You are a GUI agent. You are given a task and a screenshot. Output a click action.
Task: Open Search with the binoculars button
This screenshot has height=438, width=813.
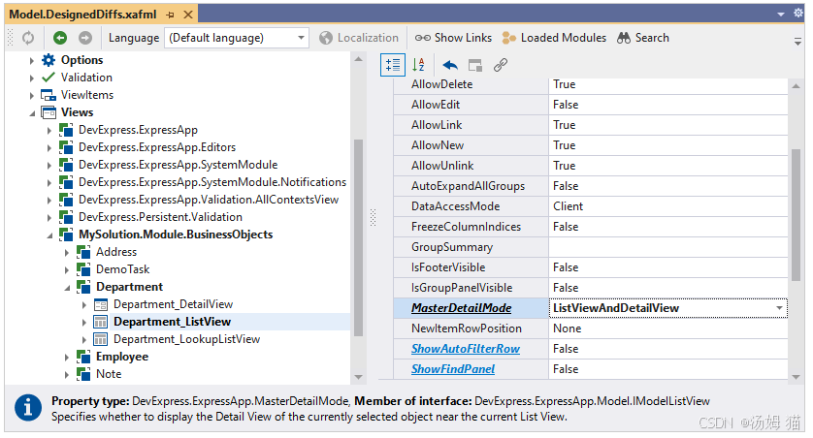643,38
